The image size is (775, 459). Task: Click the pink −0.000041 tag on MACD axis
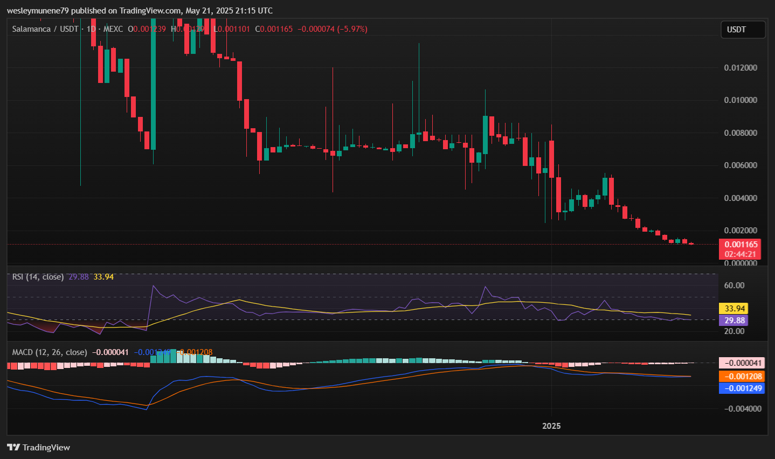click(742, 363)
